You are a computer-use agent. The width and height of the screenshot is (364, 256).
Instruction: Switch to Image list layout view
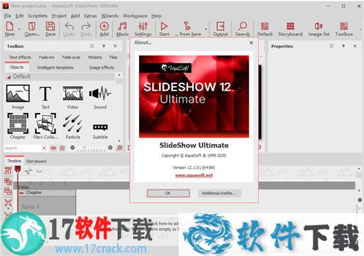click(x=319, y=29)
